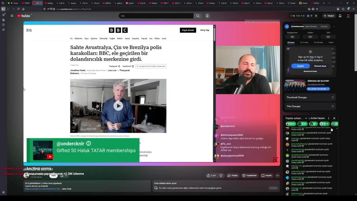Click the browser address bar URL
Viewport: 357px width, 201px height.
pyautogui.click(x=74, y=9)
